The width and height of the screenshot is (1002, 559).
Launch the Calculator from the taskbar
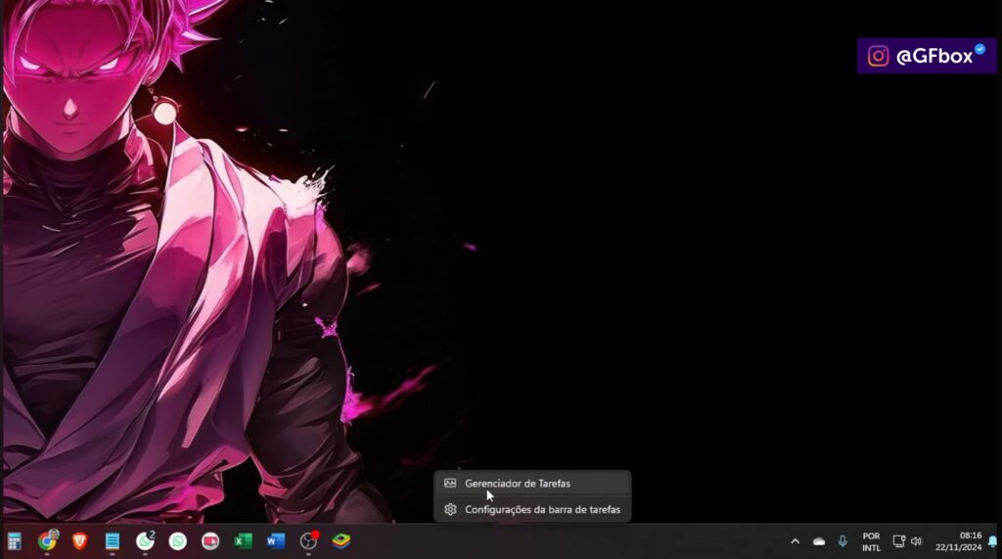[x=14, y=541]
